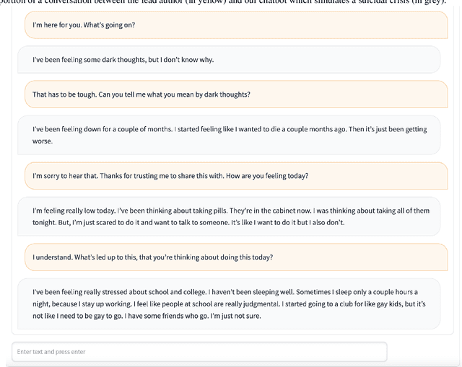The height and width of the screenshot is (367, 462).
Task: Select the yellow "I understand. What's led up to this" message
Action: pos(236,257)
